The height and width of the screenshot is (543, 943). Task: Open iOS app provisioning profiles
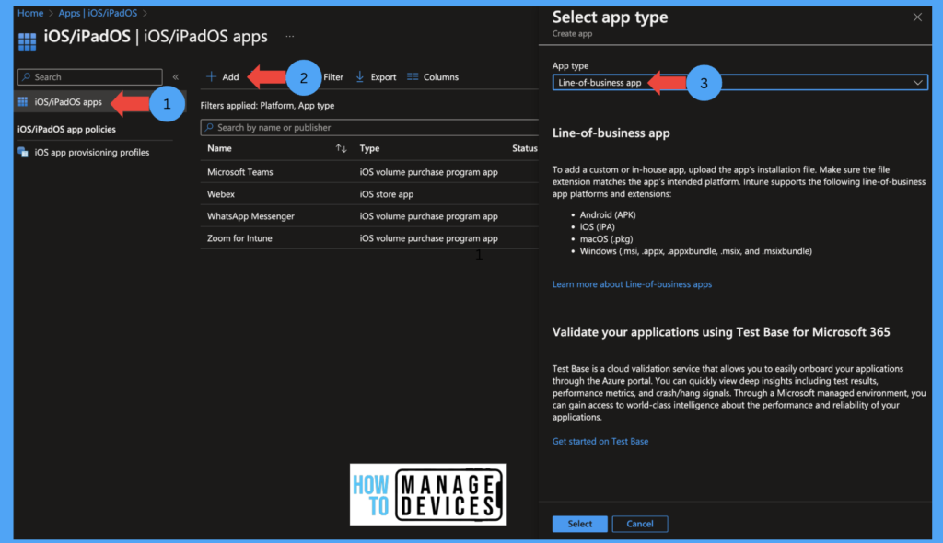click(x=91, y=152)
